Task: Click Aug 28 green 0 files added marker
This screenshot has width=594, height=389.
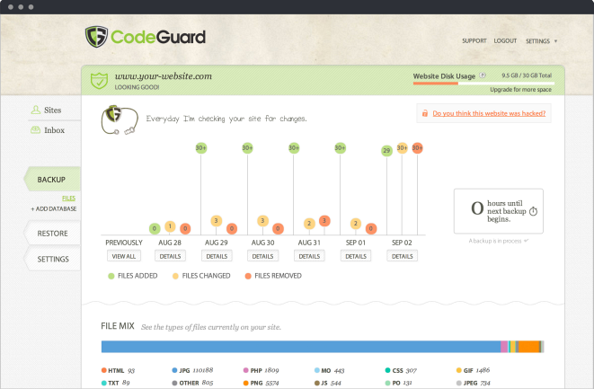Action: click(x=155, y=228)
